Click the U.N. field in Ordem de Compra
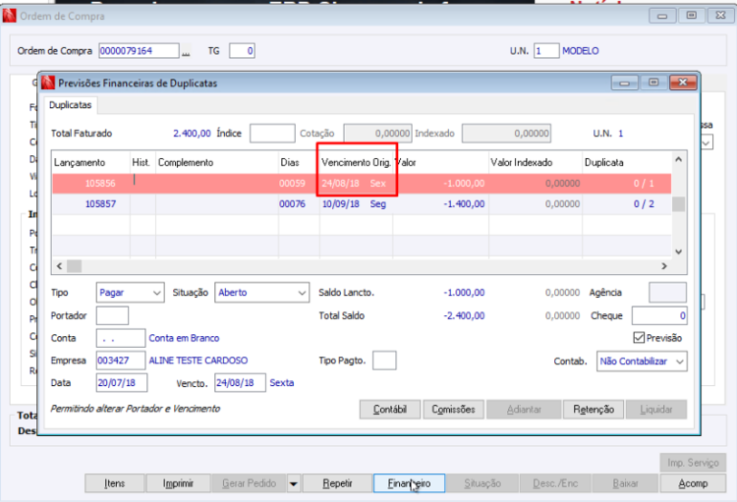Viewport: 737px width, 502px height. pyautogui.click(x=546, y=51)
